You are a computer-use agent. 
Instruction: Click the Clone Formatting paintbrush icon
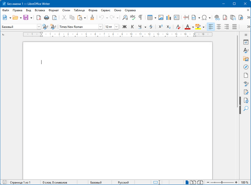tap(92, 18)
